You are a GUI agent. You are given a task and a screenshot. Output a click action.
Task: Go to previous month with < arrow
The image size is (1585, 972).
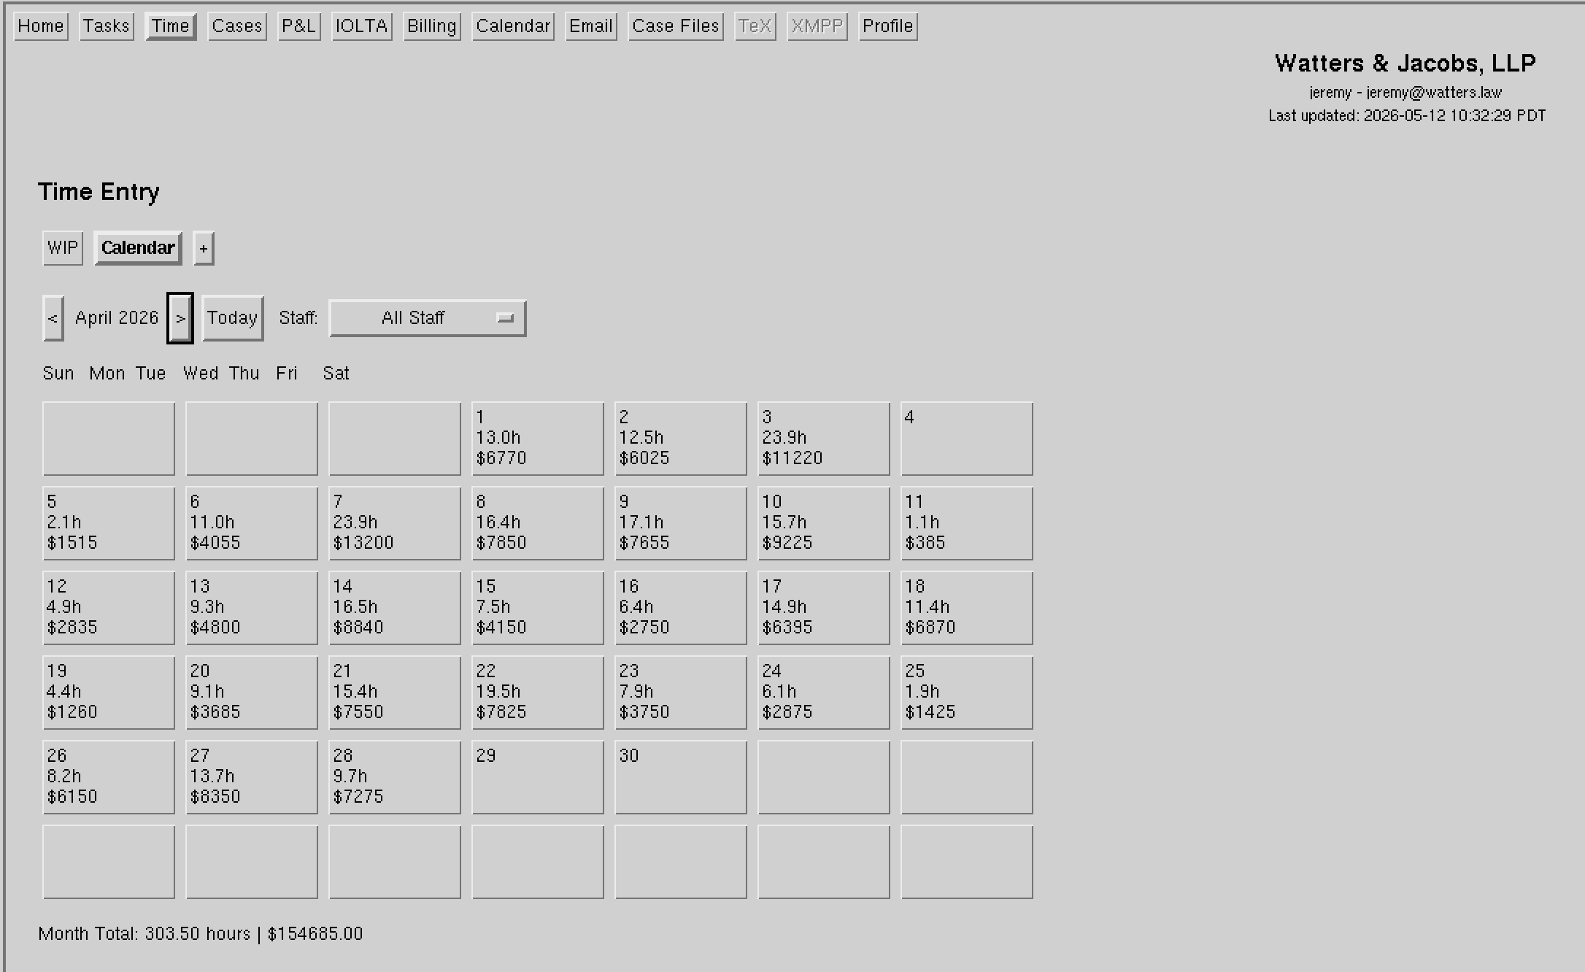click(x=53, y=318)
